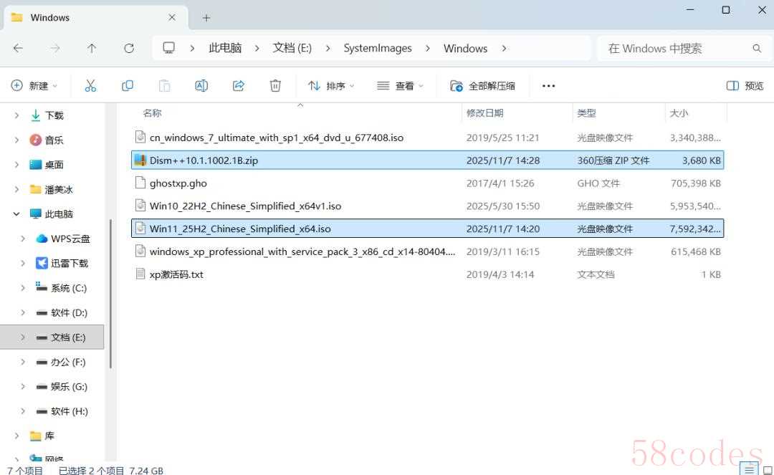Toggle the 预览 preview pane

pos(745,86)
